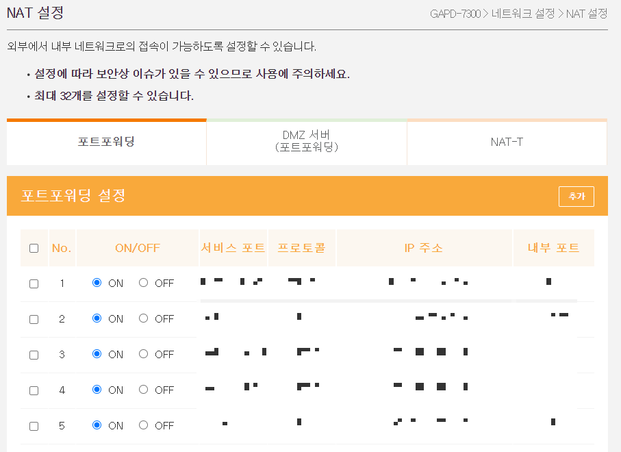Open the NAT-T tab

point(507,142)
